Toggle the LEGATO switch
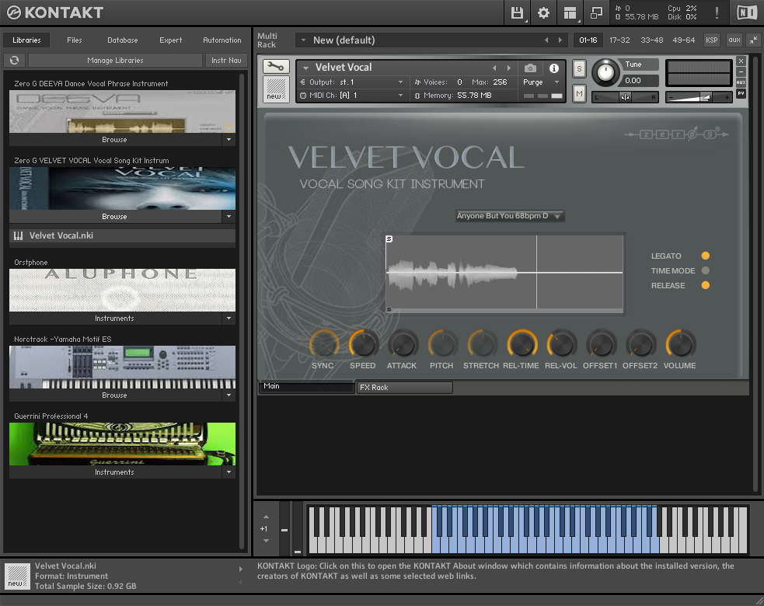This screenshot has height=606, width=764. pyautogui.click(x=705, y=256)
